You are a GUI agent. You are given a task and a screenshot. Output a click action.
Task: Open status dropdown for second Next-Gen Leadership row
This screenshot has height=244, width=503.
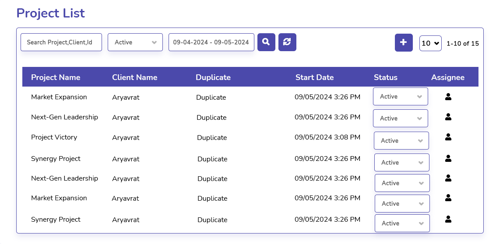coord(402,183)
